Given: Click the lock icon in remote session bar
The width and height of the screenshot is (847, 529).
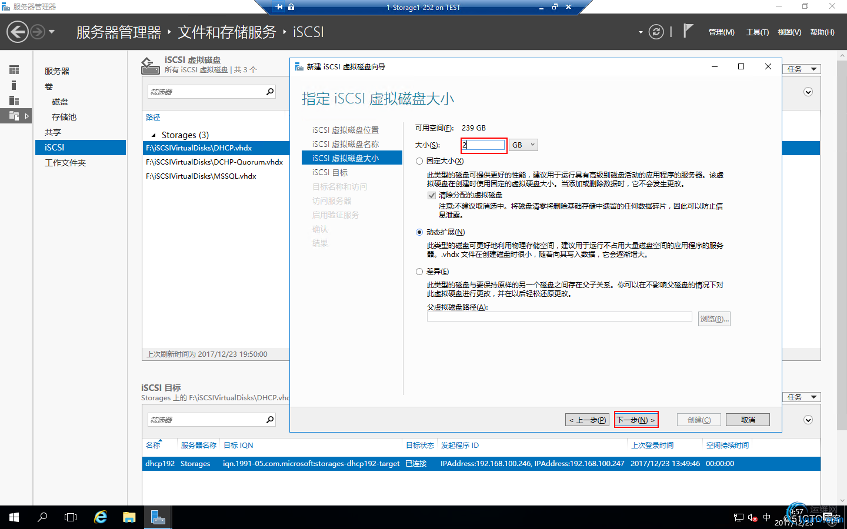Looking at the screenshot, I should pos(291,7).
